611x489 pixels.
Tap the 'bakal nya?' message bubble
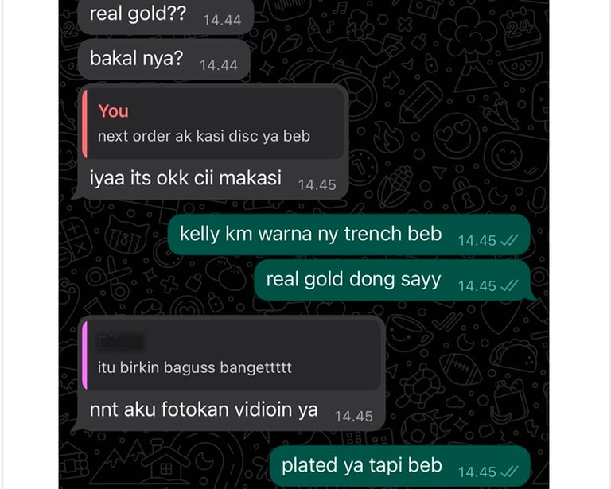(x=164, y=59)
